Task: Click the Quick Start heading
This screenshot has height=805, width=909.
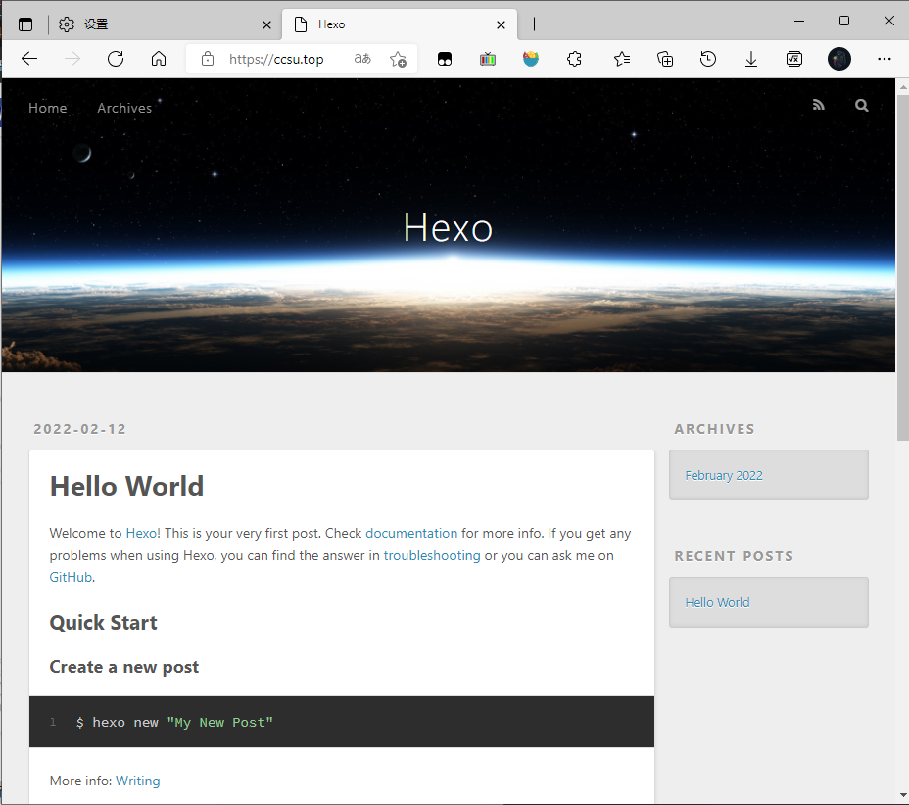Action: pyautogui.click(x=103, y=623)
